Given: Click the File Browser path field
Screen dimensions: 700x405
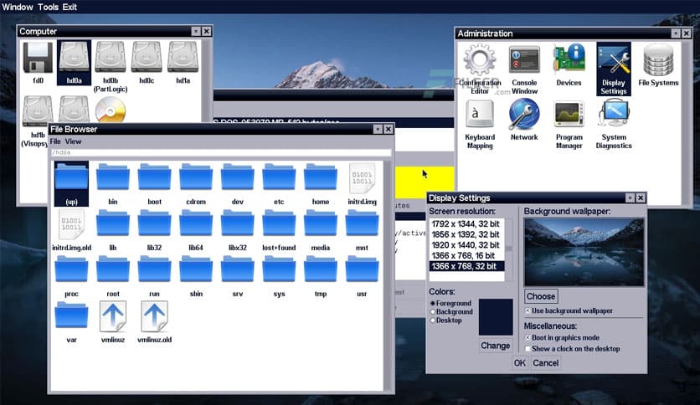Looking at the screenshot, I should tap(220, 152).
